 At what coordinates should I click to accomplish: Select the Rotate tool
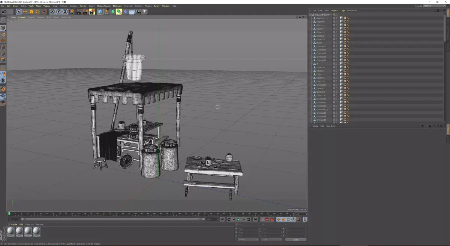37,12
